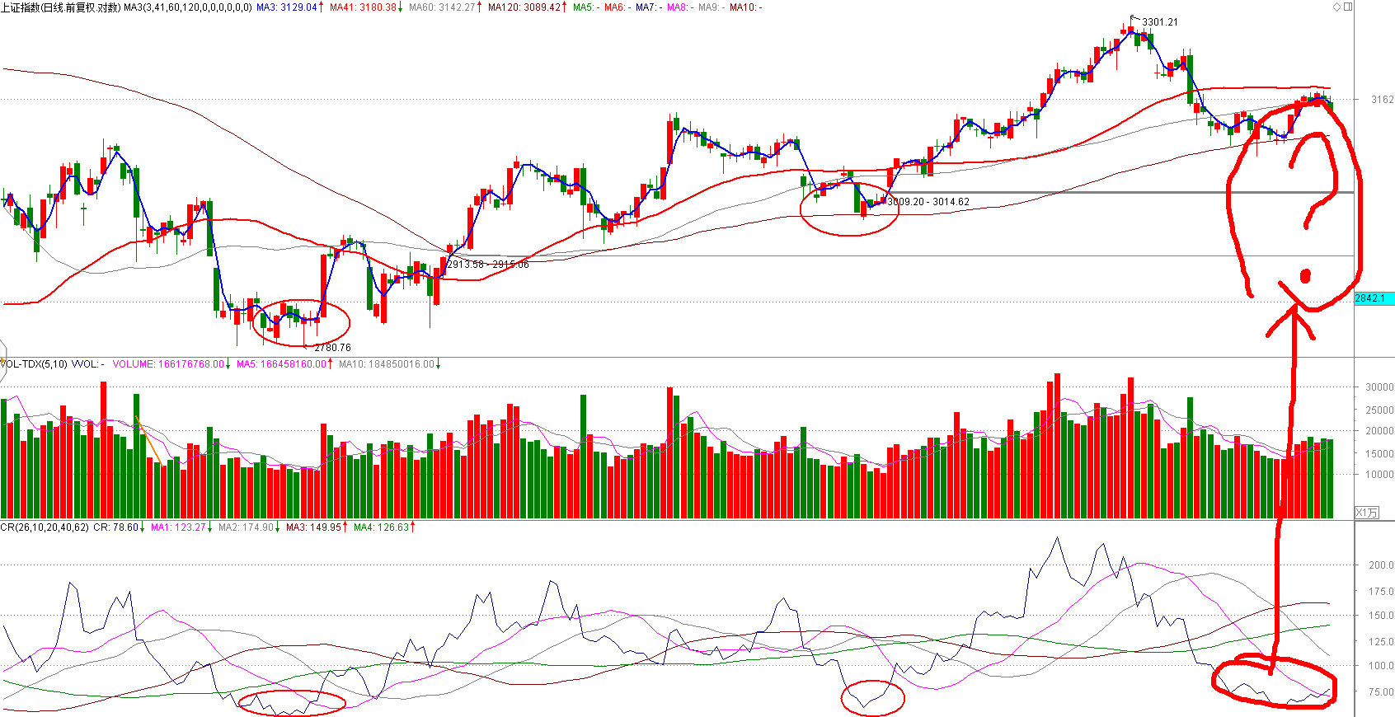Click the 3162 price axis label
This screenshot has width=1395, height=717.
click(1383, 100)
